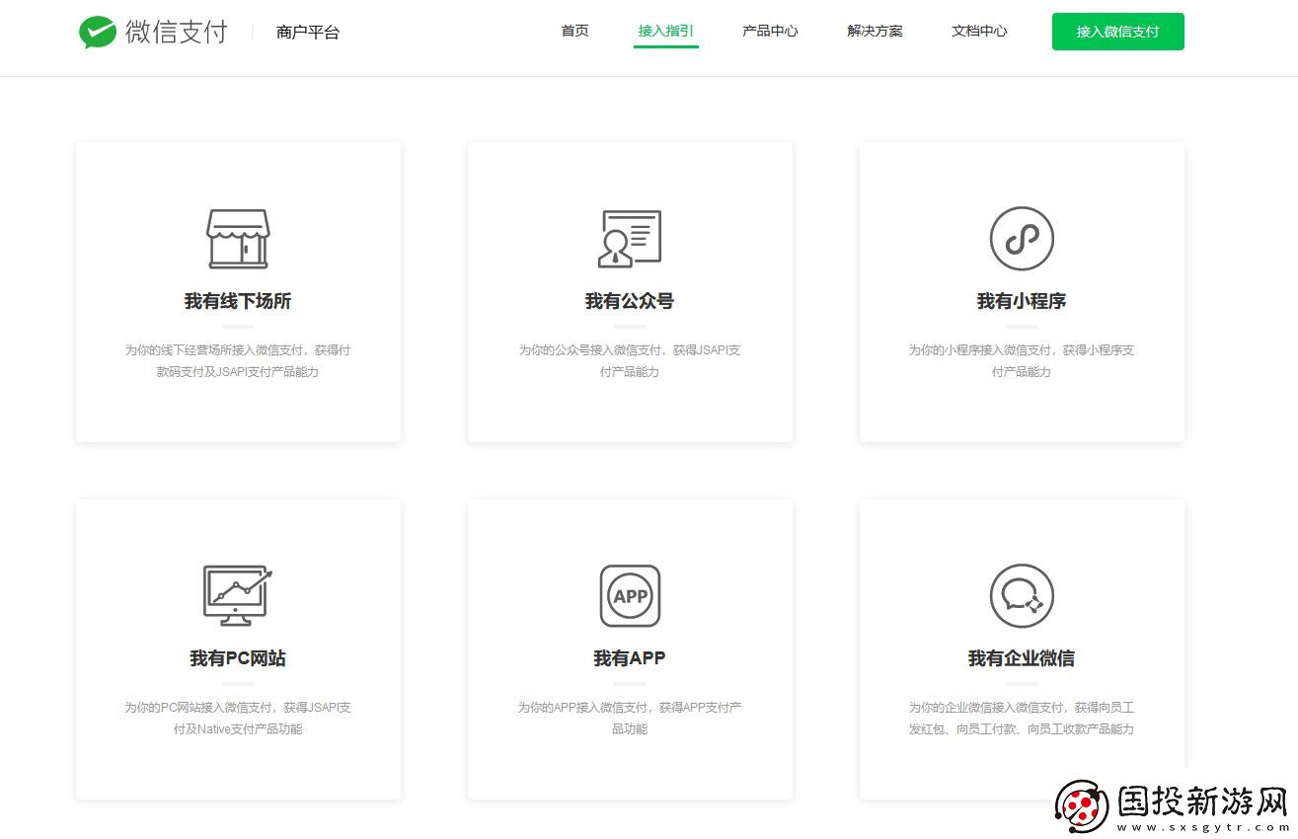Select the Mini Program circle icon
This screenshot has height=839, width=1298.
pyautogui.click(x=1021, y=238)
